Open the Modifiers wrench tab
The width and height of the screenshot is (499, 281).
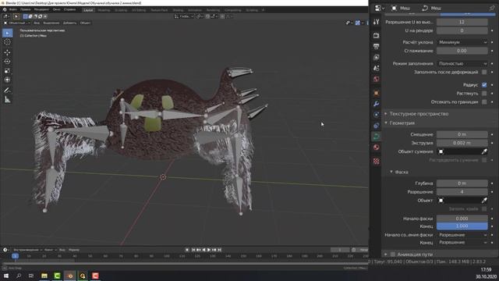[376, 104]
